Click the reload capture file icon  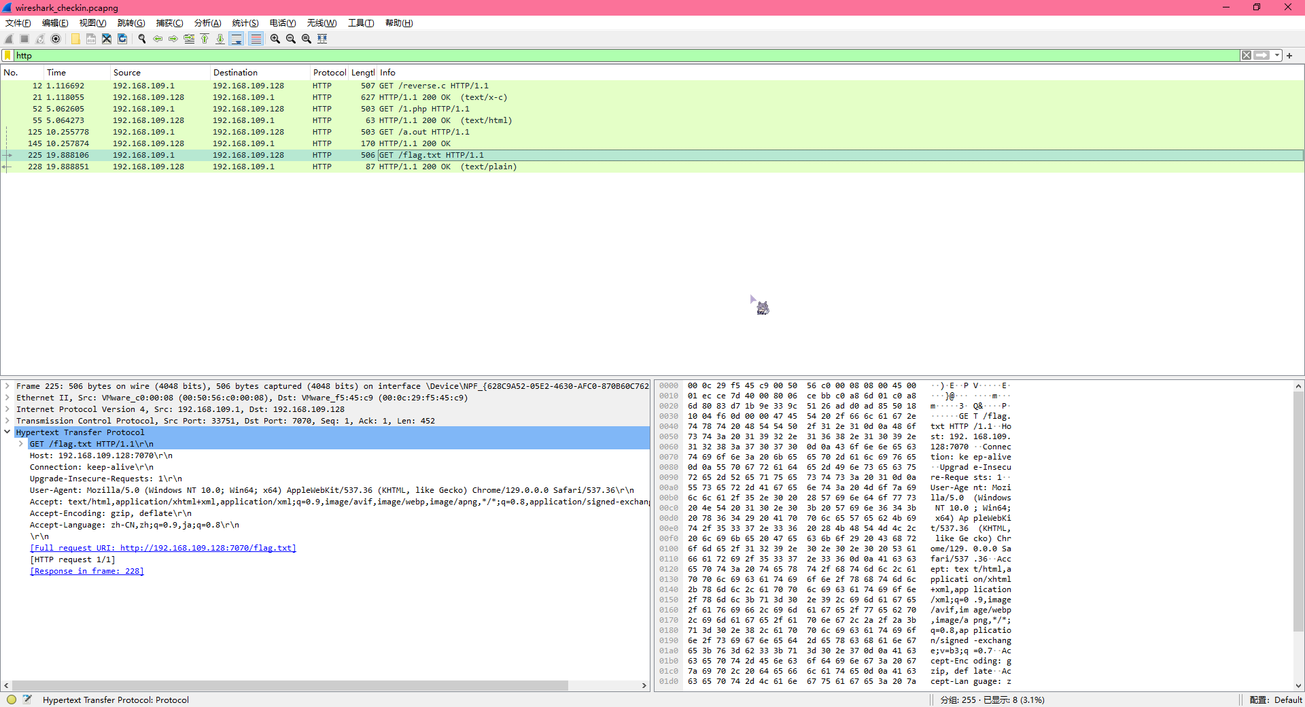pyautogui.click(x=122, y=39)
